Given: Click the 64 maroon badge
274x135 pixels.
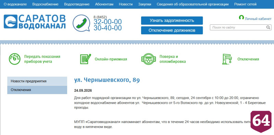Looking at the screenshot, I should click(x=261, y=122).
